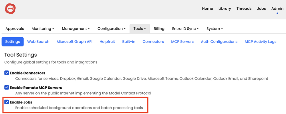Image resolution: width=286 pixels, height=114 pixels.
Task: Expand the Configuration dropdown menu
Action: pyautogui.click(x=112, y=28)
